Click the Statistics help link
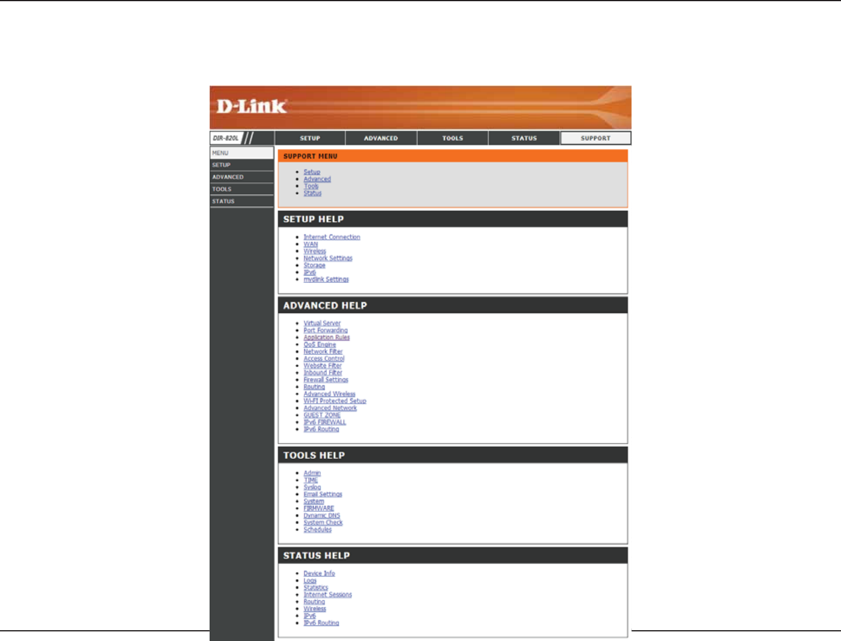841x641 pixels. click(x=316, y=588)
